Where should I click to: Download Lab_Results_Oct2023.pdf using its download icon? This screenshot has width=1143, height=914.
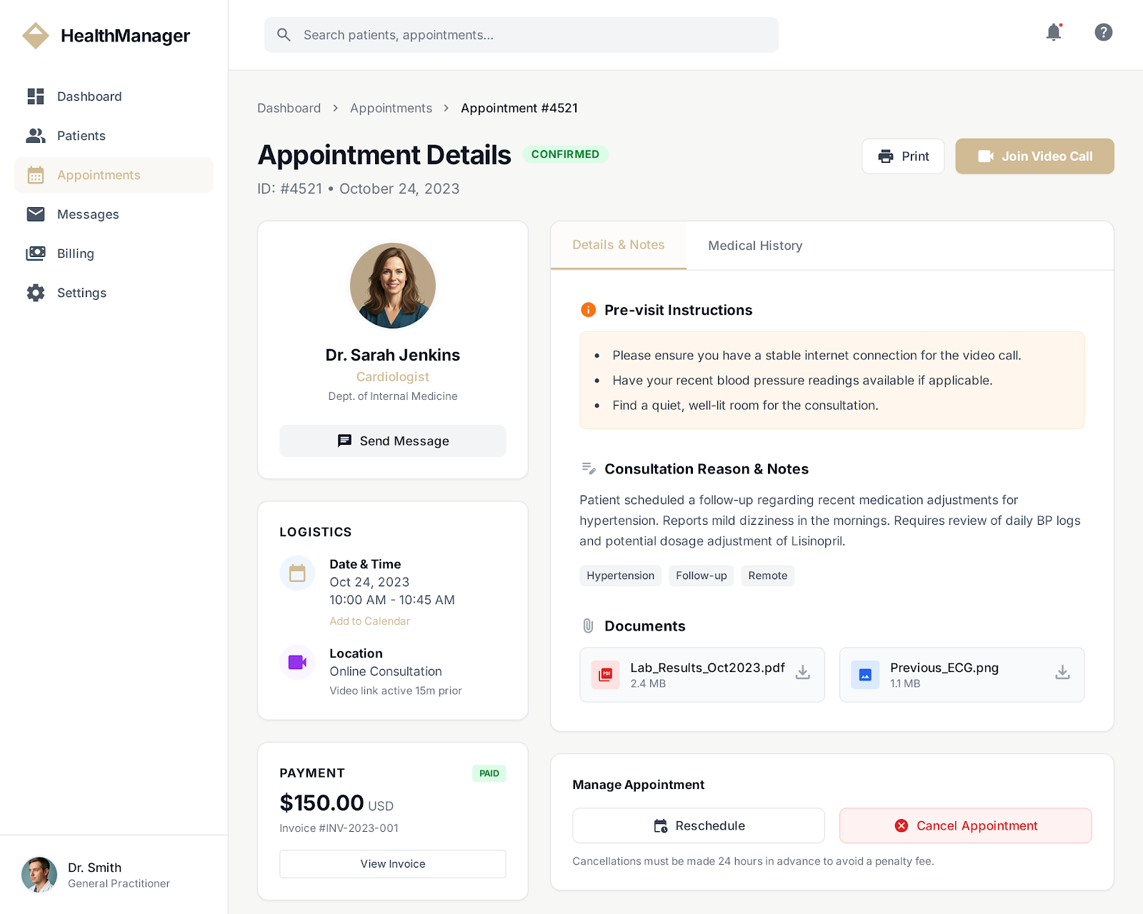803,673
